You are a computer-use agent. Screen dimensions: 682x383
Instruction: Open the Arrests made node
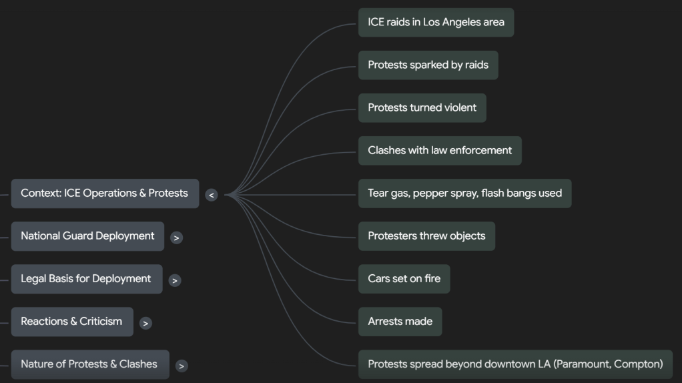point(400,321)
